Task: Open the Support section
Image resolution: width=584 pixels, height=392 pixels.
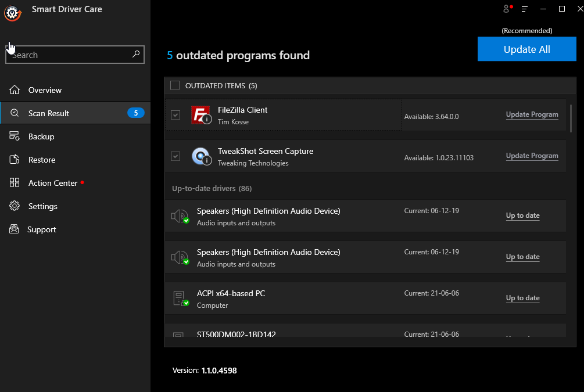Action: [75, 229]
